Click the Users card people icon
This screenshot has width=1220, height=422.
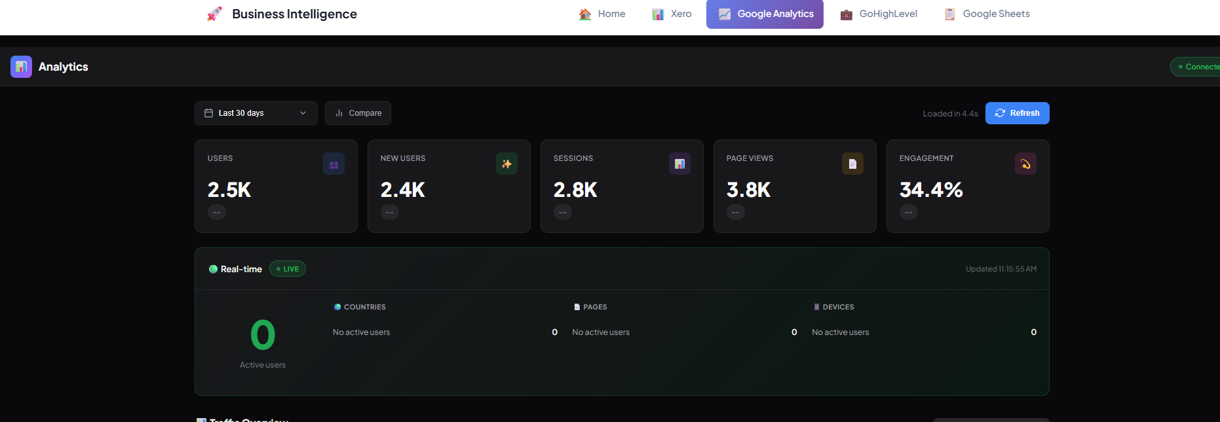coord(334,164)
